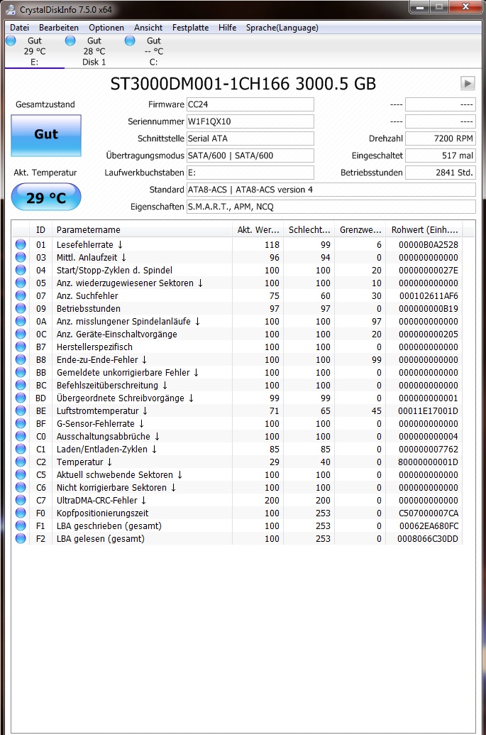Screen dimensions: 486x735
Task: Click the Parametername column header
Action: point(142,229)
